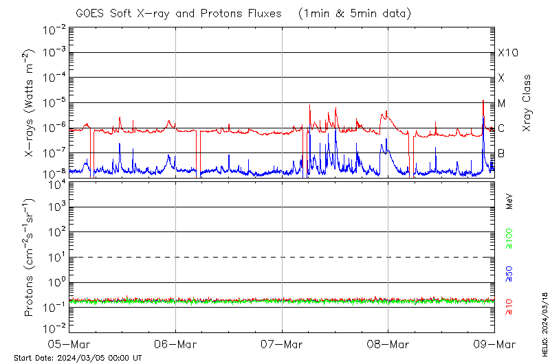Select the 08-Mar date tick label
The image size is (550, 364).
click(x=388, y=343)
